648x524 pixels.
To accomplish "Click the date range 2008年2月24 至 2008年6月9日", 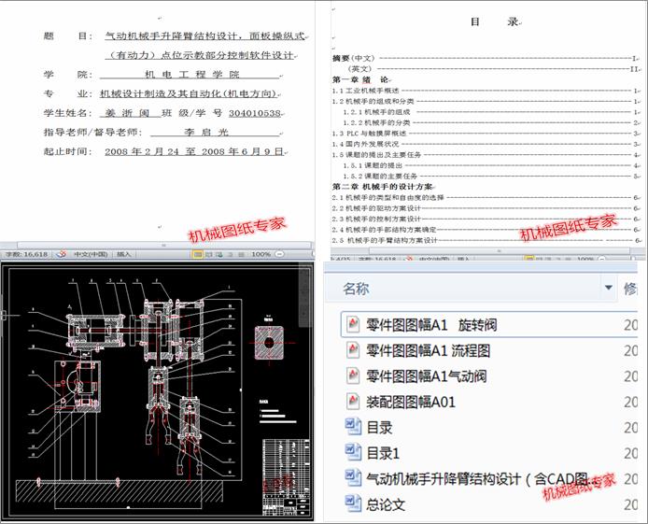I will click(x=194, y=151).
